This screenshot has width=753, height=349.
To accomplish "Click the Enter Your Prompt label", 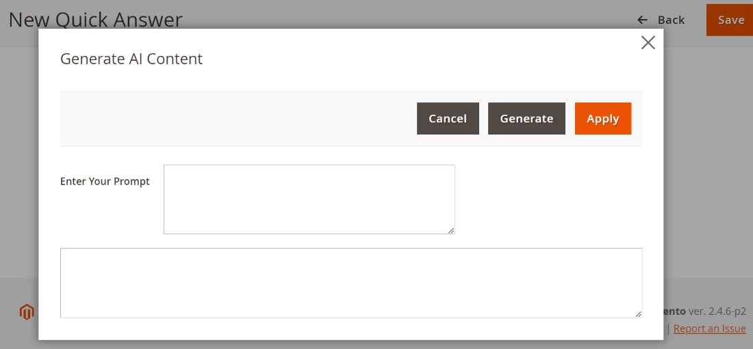I will pyautogui.click(x=105, y=182).
